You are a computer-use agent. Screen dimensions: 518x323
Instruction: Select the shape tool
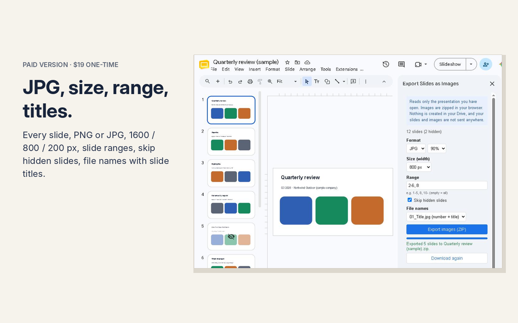click(x=327, y=82)
